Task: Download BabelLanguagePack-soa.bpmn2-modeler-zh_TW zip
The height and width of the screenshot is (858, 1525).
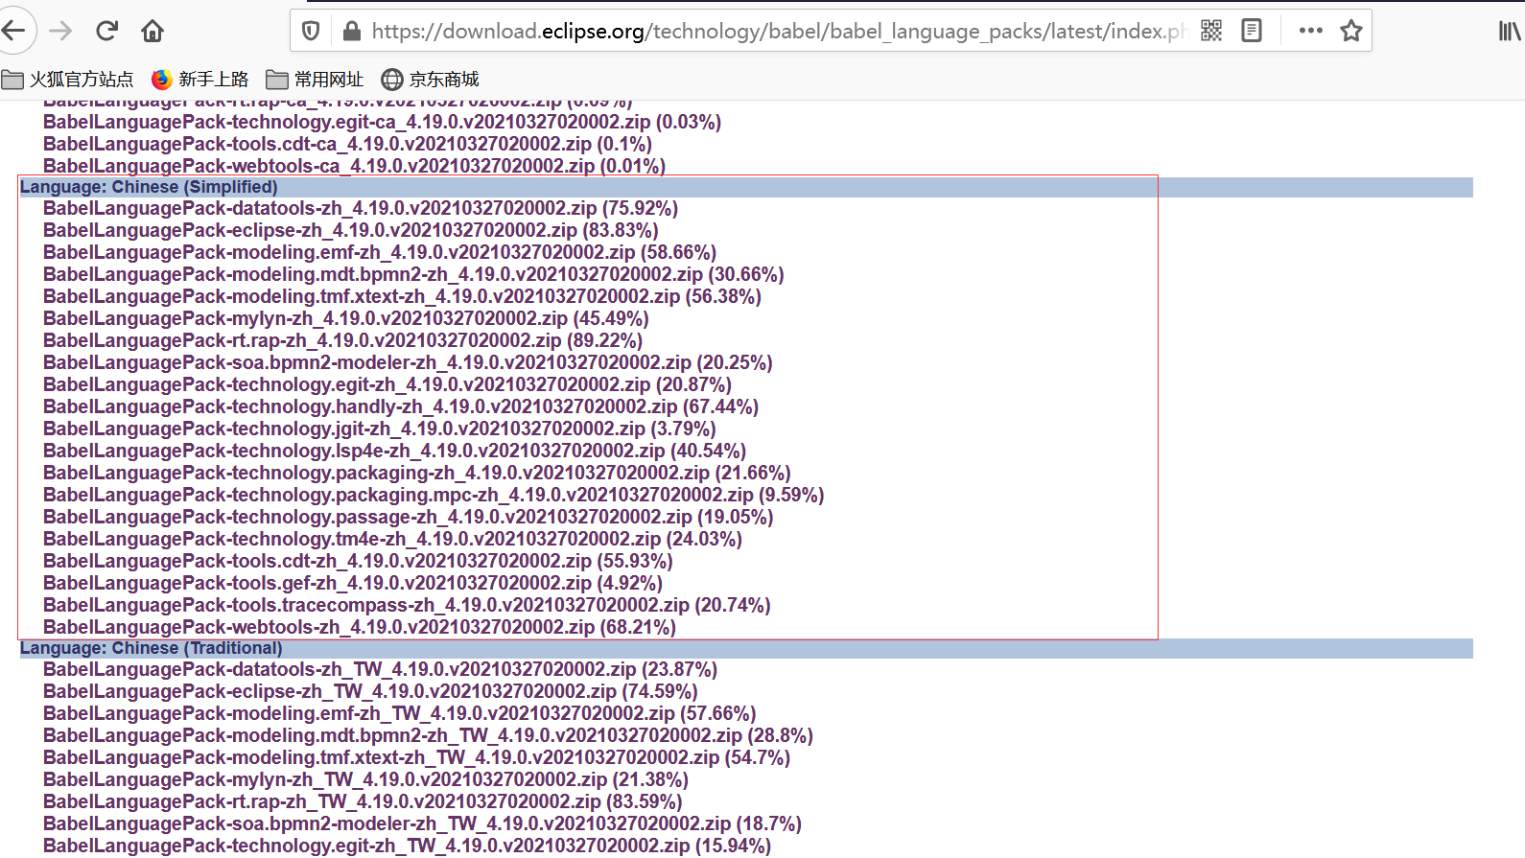Action: pos(422,823)
